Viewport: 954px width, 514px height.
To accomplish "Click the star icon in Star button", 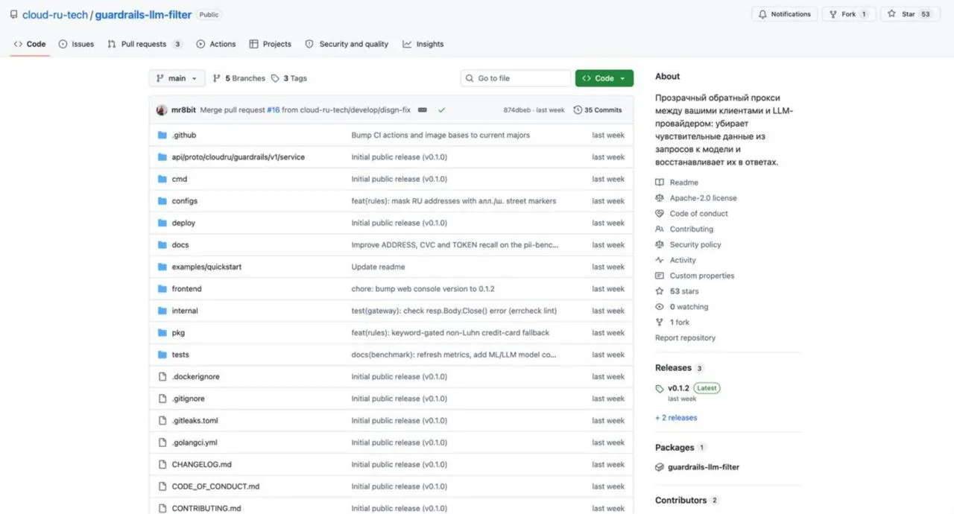I will pyautogui.click(x=891, y=14).
